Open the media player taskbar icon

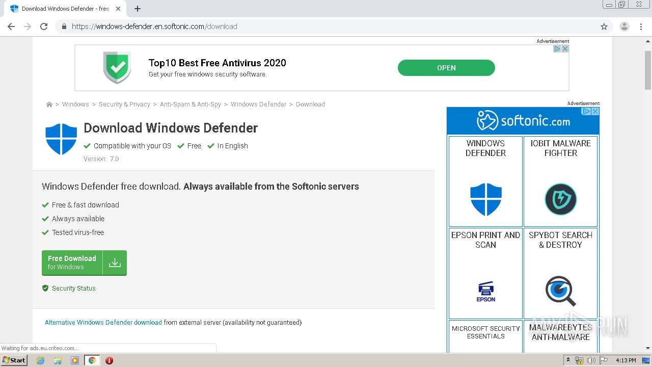(x=75, y=360)
